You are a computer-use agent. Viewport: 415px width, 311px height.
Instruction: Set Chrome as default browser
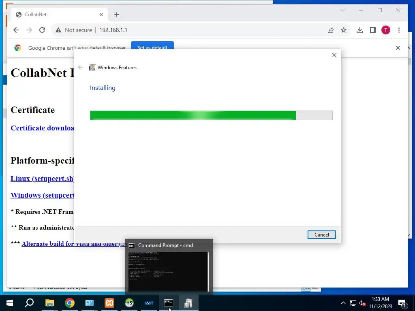[x=152, y=46]
